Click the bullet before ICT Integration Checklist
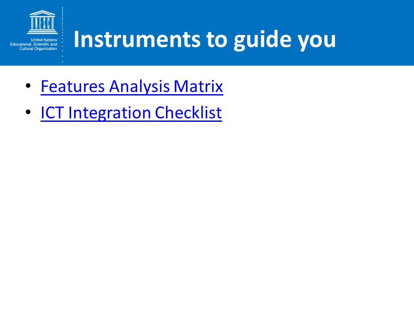 (x=28, y=112)
